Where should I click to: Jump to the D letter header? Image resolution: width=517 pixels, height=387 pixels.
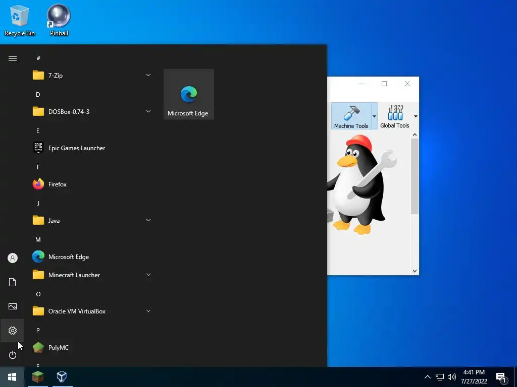(x=38, y=94)
